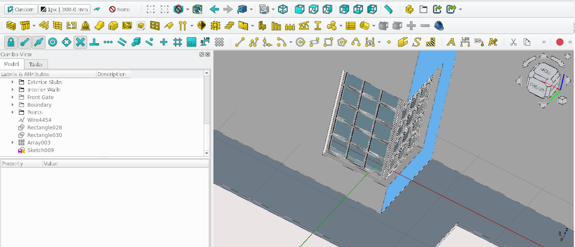
Task: Toggle the Snap Lock button
Action: pyautogui.click(x=11, y=42)
